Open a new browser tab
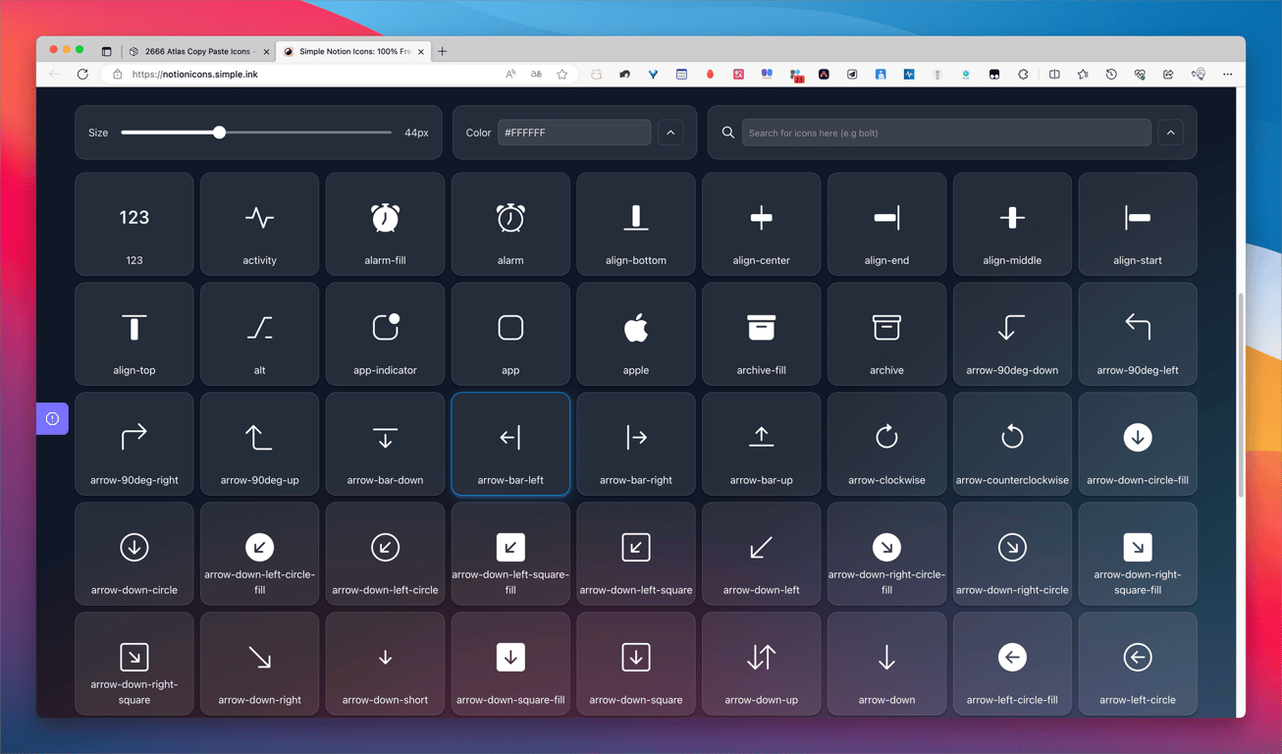1282x754 pixels. pyautogui.click(x=442, y=49)
